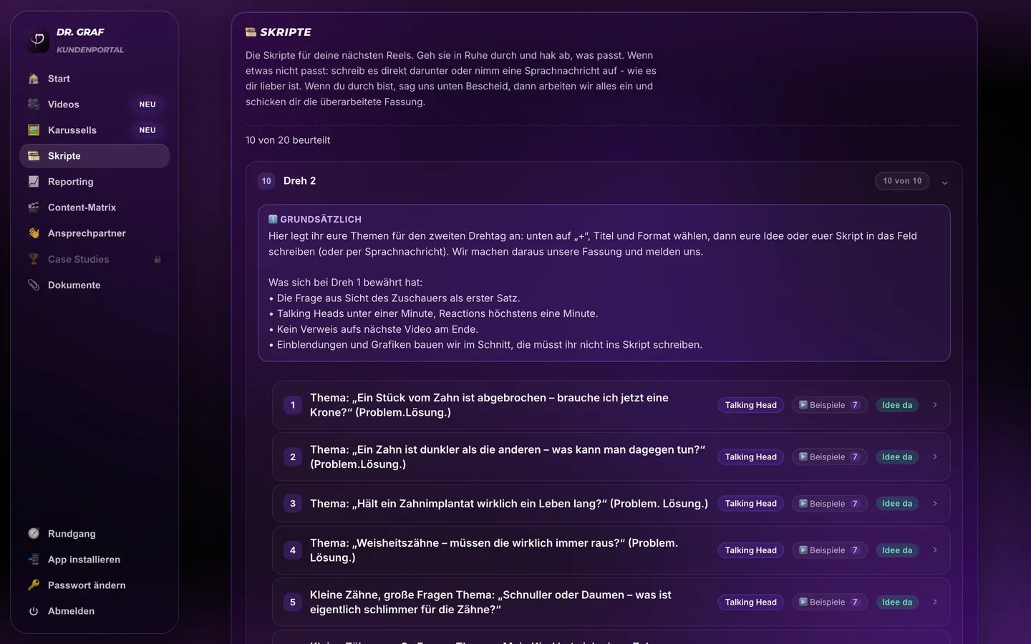Click the Passwort ändern key icon
This screenshot has height=644, width=1031.
[34, 585]
